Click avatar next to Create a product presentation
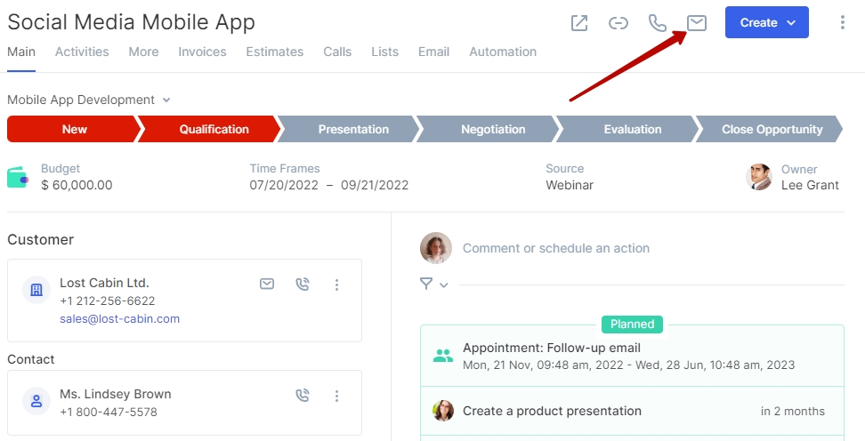This screenshot has height=441, width=865. (443, 411)
